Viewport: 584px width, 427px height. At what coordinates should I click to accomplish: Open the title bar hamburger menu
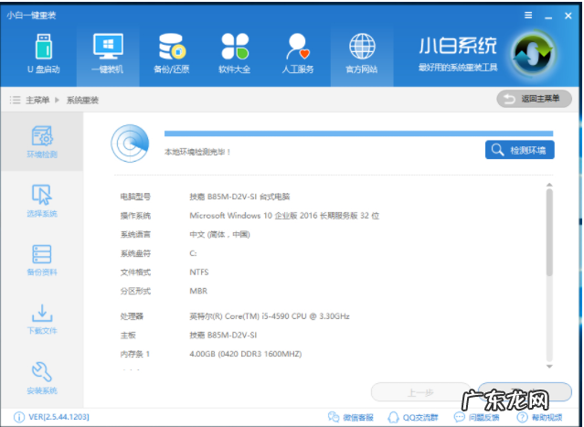click(x=529, y=16)
